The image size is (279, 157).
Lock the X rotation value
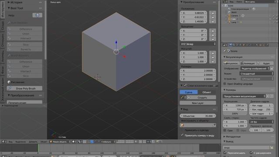(213, 31)
